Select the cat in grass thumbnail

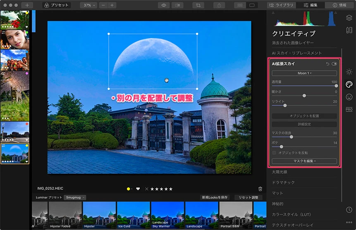coord(15,96)
